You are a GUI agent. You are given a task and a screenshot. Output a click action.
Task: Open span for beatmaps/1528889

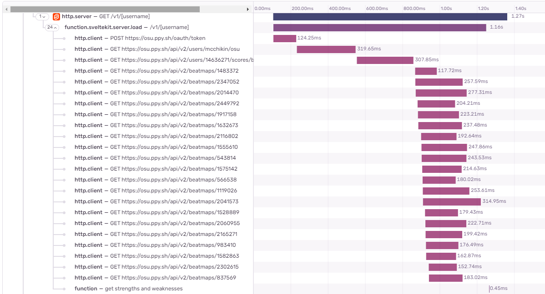157,212
